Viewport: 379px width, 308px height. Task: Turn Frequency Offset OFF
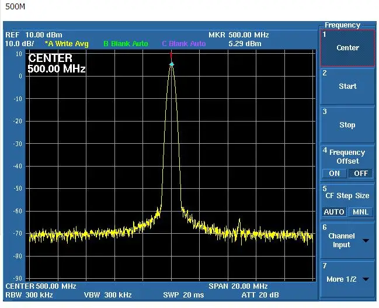[x=361, y=174]
